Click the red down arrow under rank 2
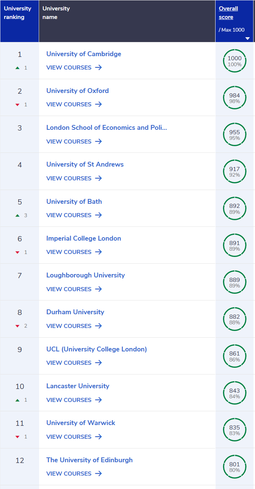Image resolution: width=255 pixels, height=489 pixels. pos(17,105)
